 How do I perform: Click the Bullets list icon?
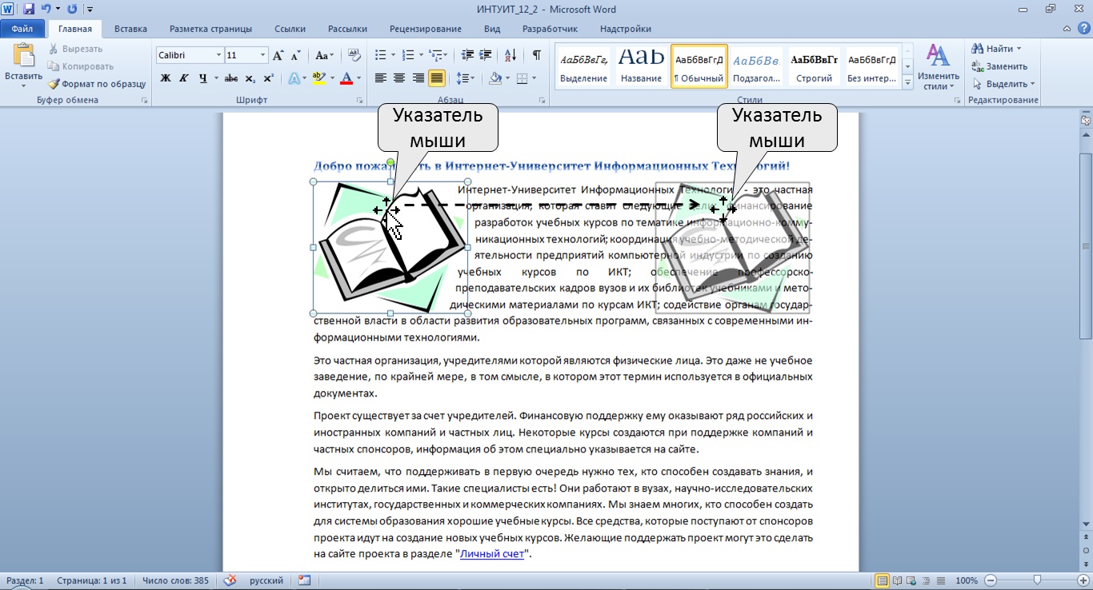click(380, 55)
